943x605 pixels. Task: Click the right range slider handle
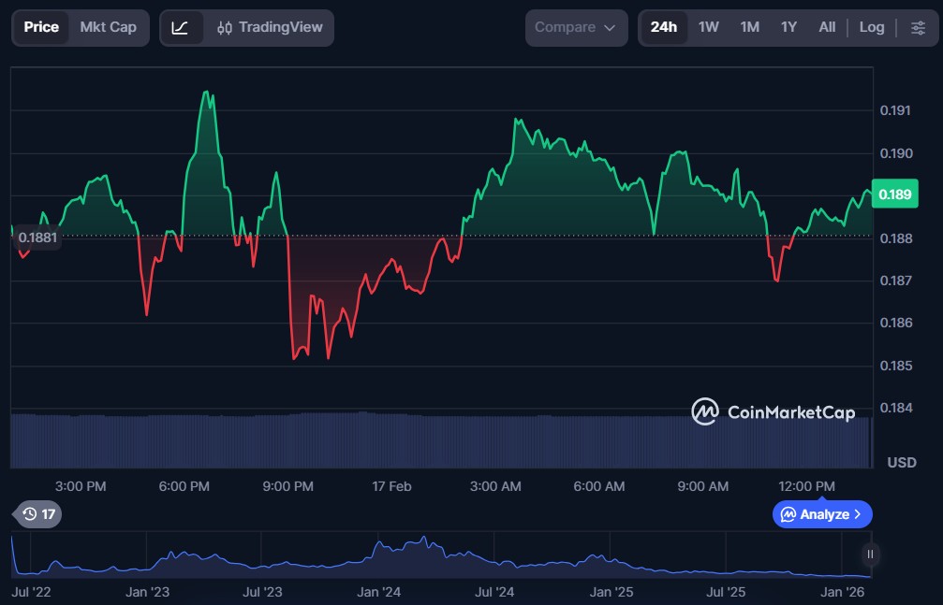870,555
